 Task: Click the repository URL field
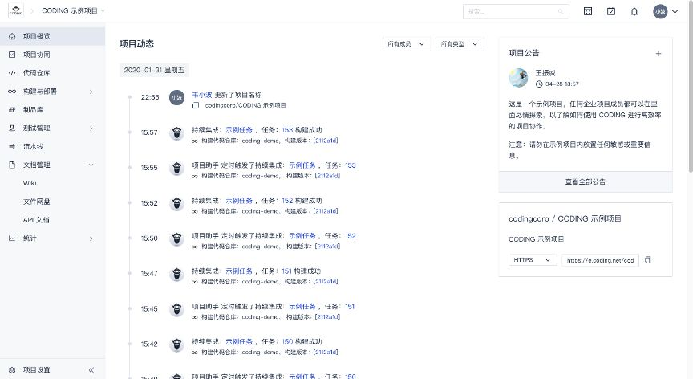(x=600, y=260)
